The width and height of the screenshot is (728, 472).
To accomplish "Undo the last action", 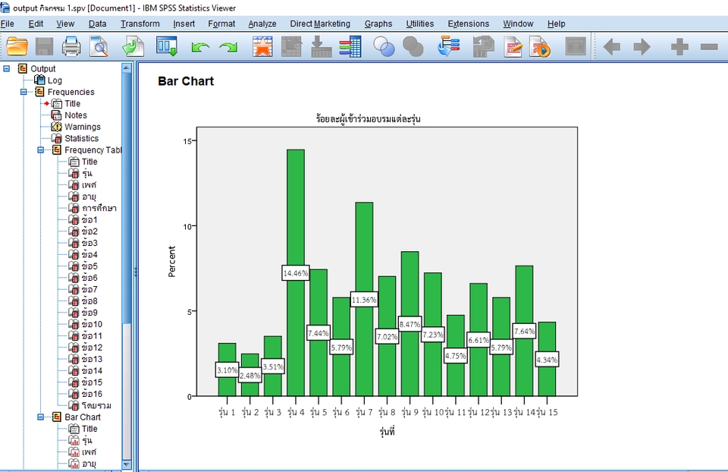I will pyautogui.click(x=199, y=46).
